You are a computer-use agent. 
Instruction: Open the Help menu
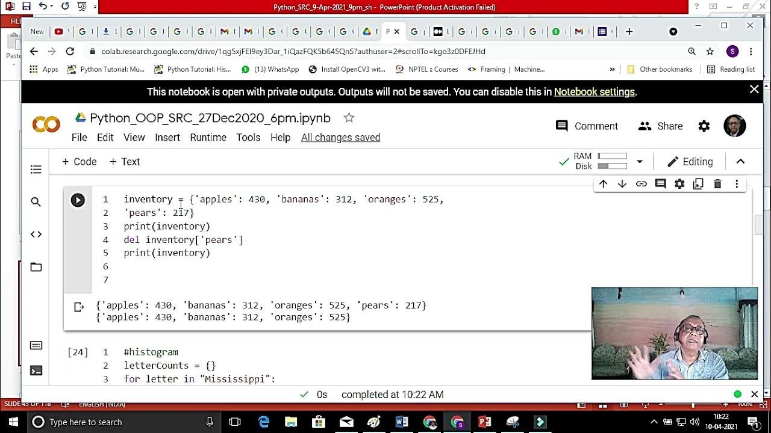[280, 138]
